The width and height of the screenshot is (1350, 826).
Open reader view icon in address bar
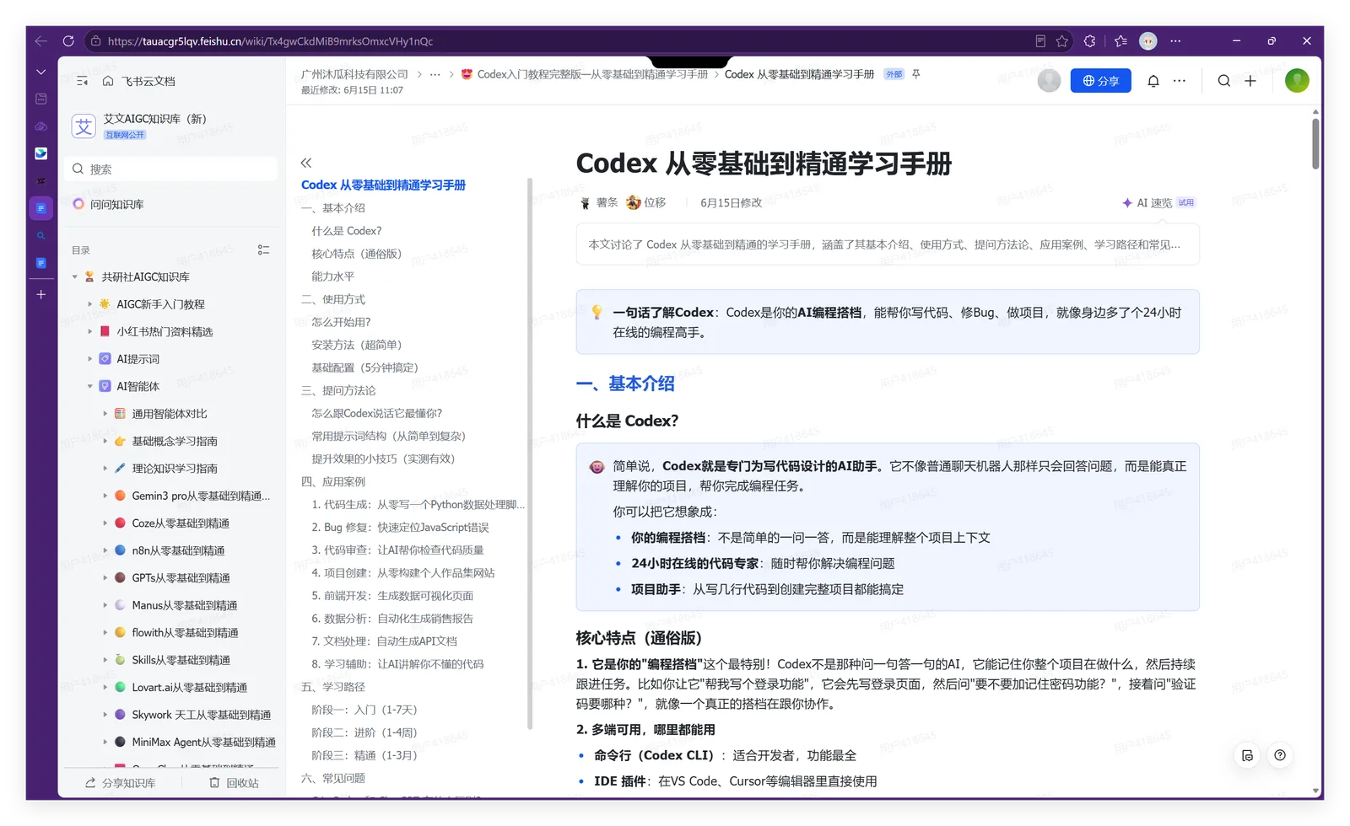pyautogui.click(x=1040, y=40)
